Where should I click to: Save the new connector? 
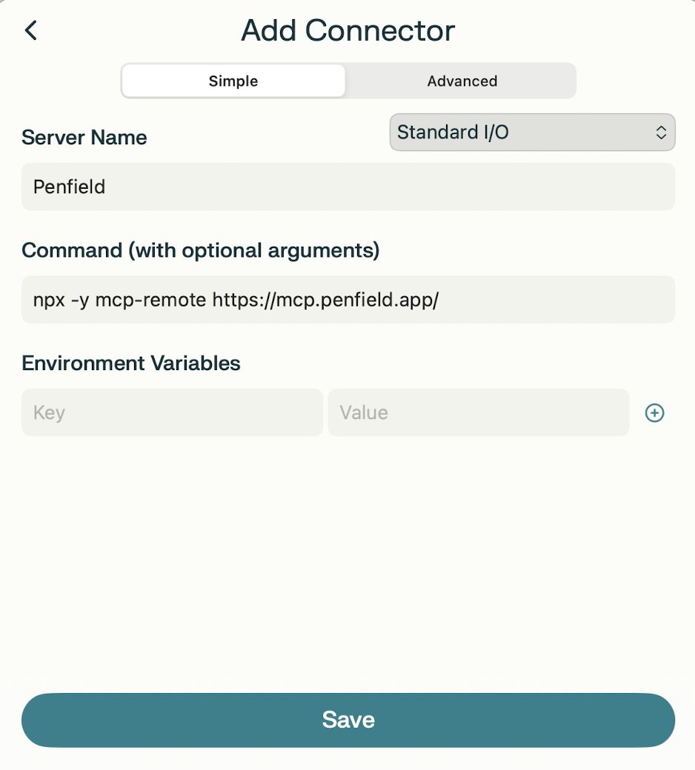[348, 720]
